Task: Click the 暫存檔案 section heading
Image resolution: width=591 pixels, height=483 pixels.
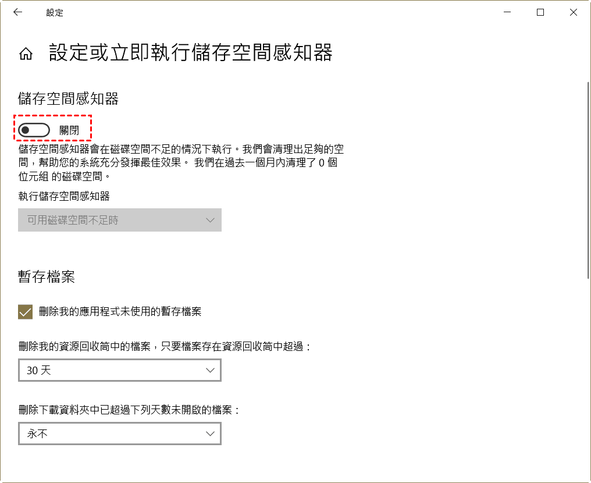Action: 47,276
